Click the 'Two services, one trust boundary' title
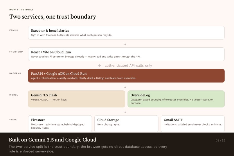 (x=53, y=17)
